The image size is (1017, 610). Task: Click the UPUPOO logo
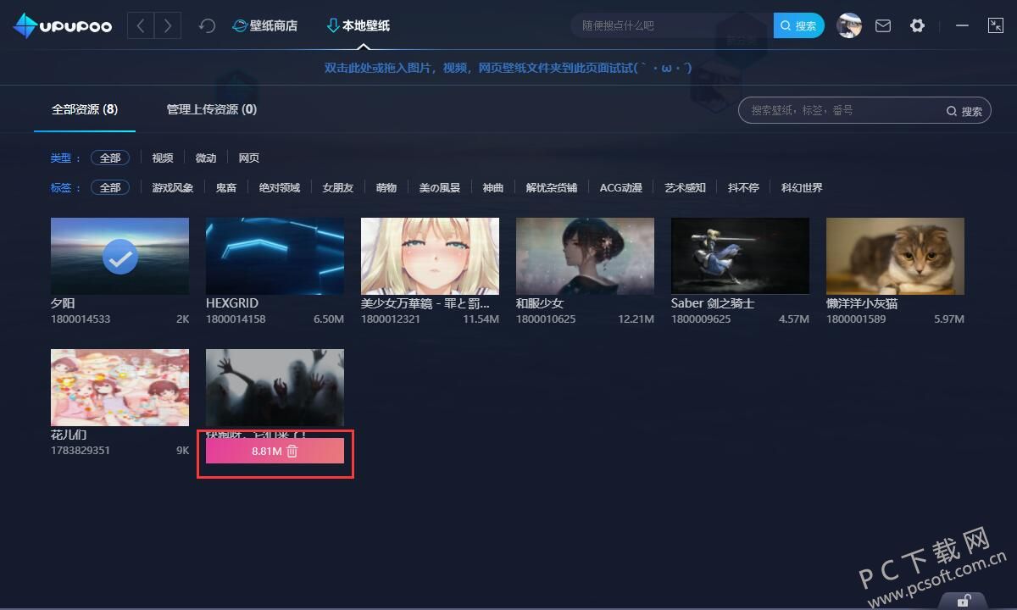(x=63, y=26)
